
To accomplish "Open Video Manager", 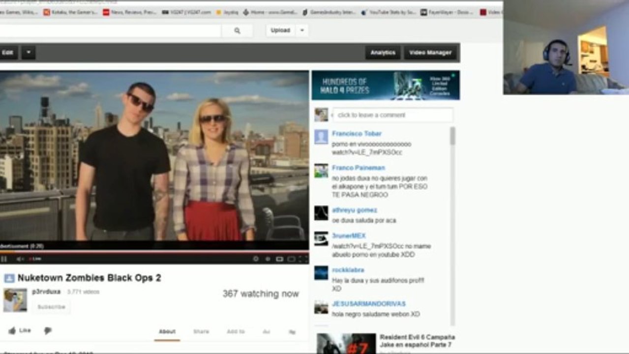I will tap(430, 53).
